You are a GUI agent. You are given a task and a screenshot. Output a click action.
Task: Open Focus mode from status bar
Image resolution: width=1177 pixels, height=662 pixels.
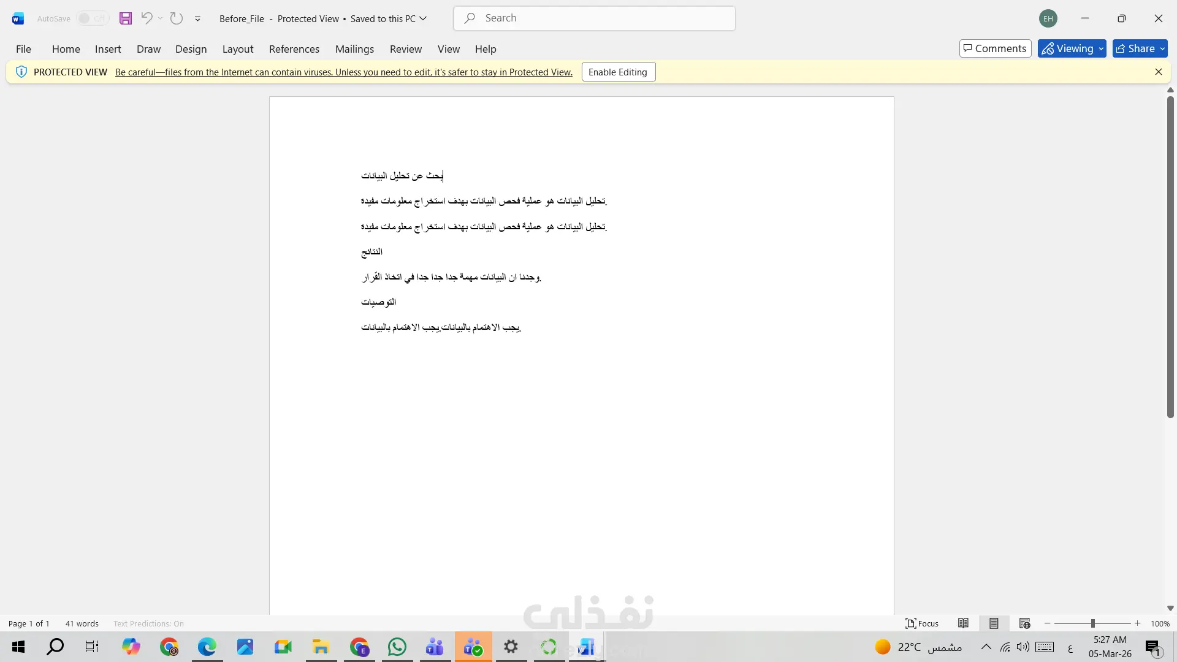point(922,623)
